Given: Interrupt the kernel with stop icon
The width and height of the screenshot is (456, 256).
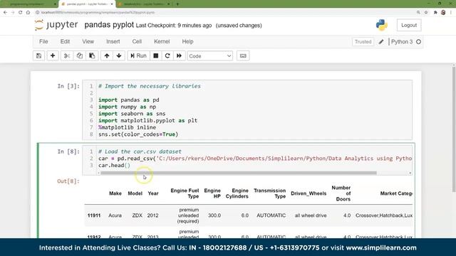Looking at the screenshot, I should (x=156, y=55).
